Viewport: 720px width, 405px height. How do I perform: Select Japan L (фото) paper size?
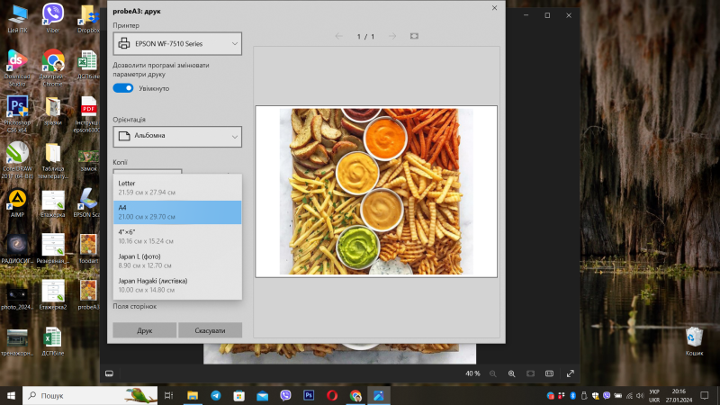(x=177, y=261)
